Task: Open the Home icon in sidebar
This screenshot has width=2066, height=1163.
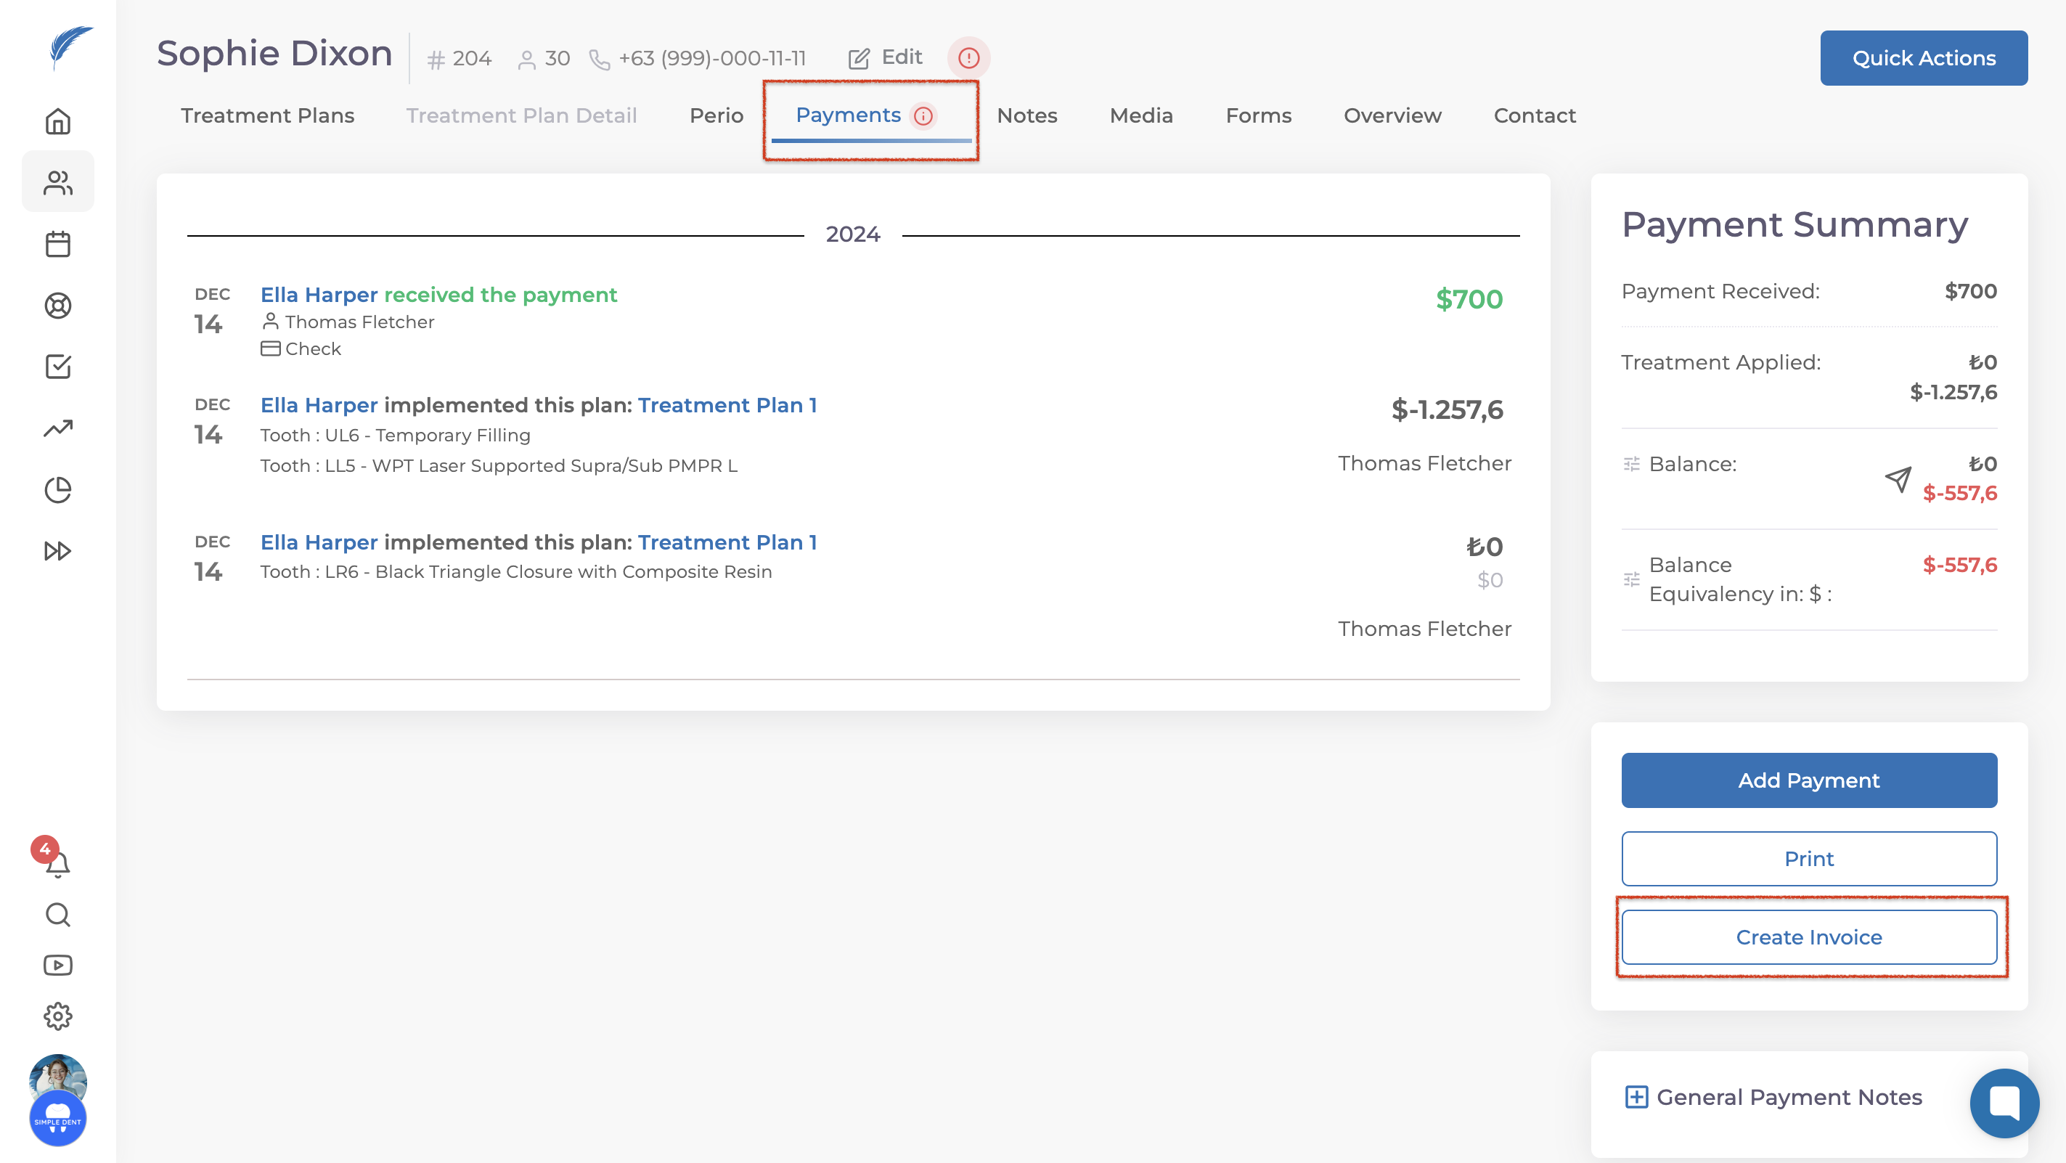Action: (x=58, y=122)
